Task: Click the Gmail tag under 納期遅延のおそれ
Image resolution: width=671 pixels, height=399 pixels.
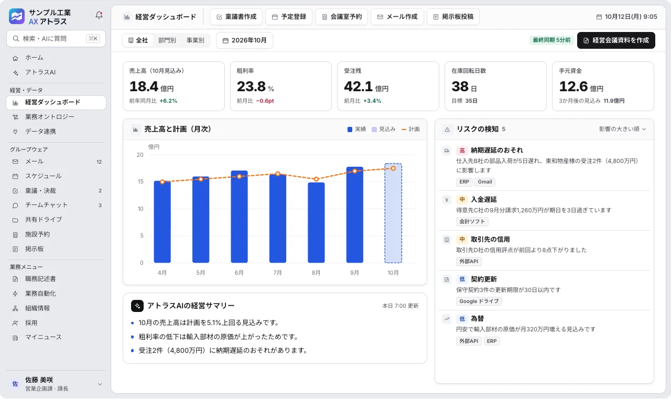Action: 485,182
